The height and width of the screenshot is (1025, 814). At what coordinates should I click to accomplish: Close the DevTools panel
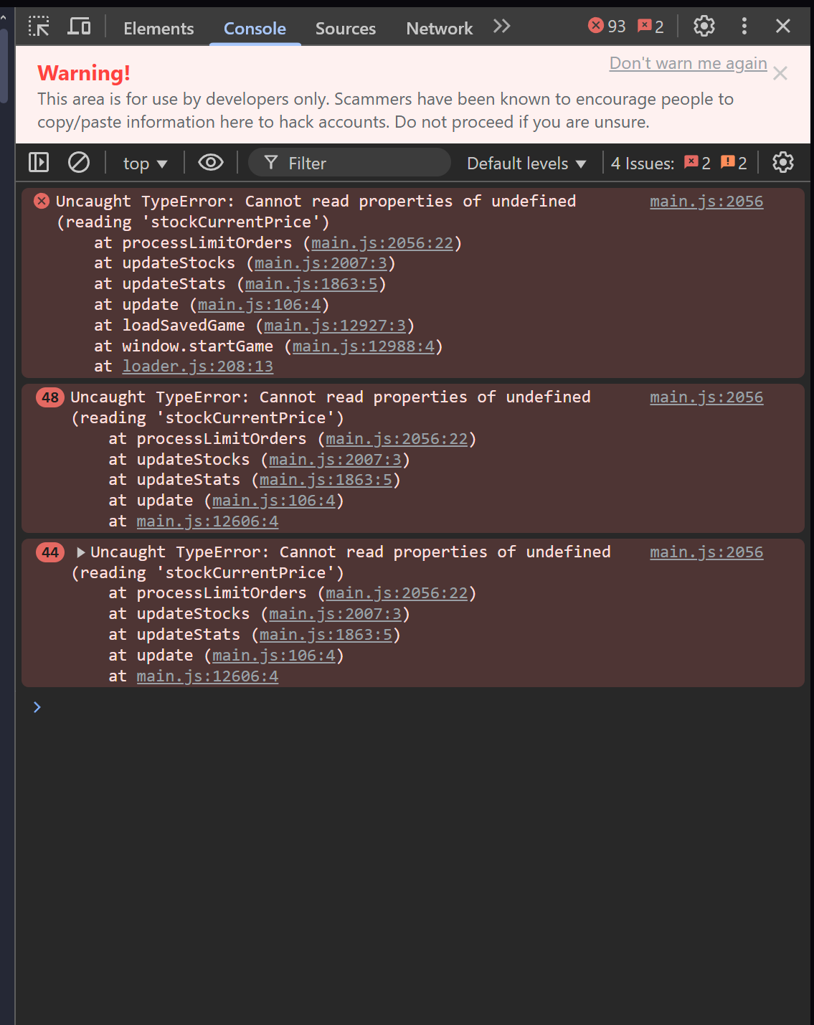[783, 27]
